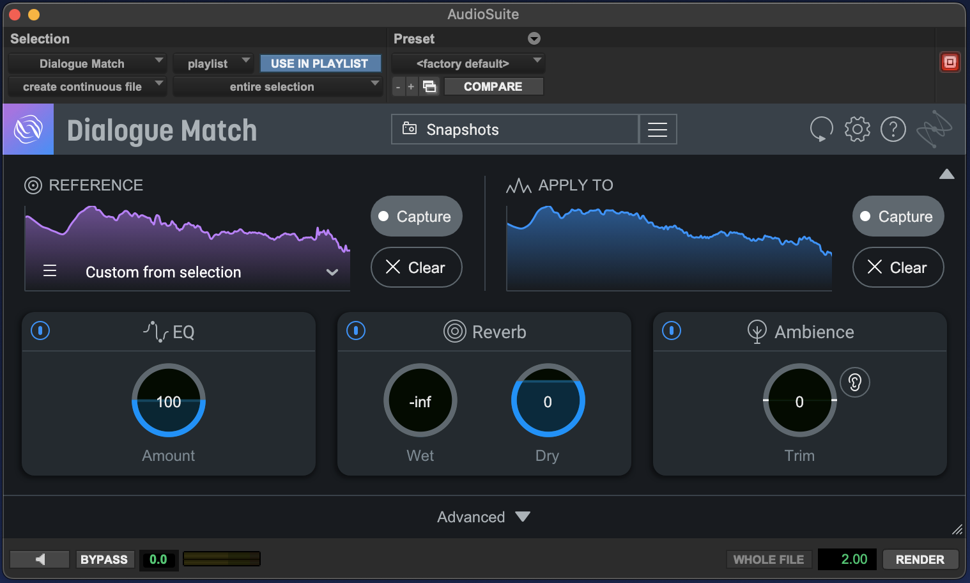Screen dimensions: 970x583
Task: Click the Reverb Wet knob
Action: (x=420, y=401)
